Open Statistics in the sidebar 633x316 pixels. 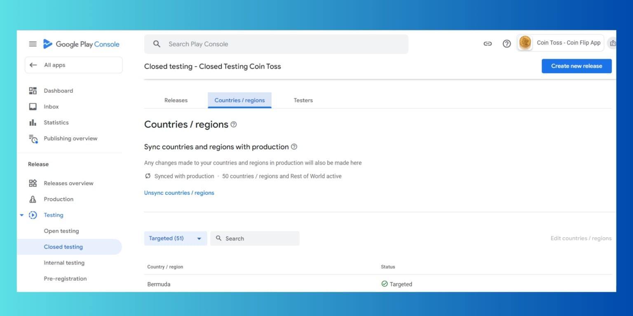56,123
